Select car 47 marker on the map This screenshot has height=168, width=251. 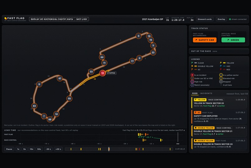coord(60,78)
